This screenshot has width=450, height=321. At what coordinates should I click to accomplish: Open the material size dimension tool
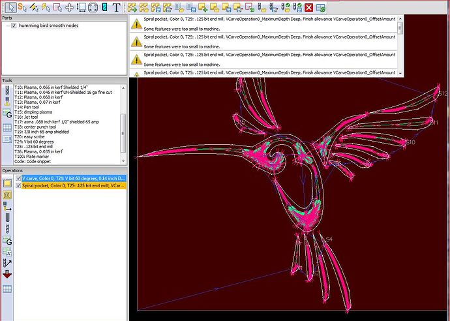coord(82,7)
